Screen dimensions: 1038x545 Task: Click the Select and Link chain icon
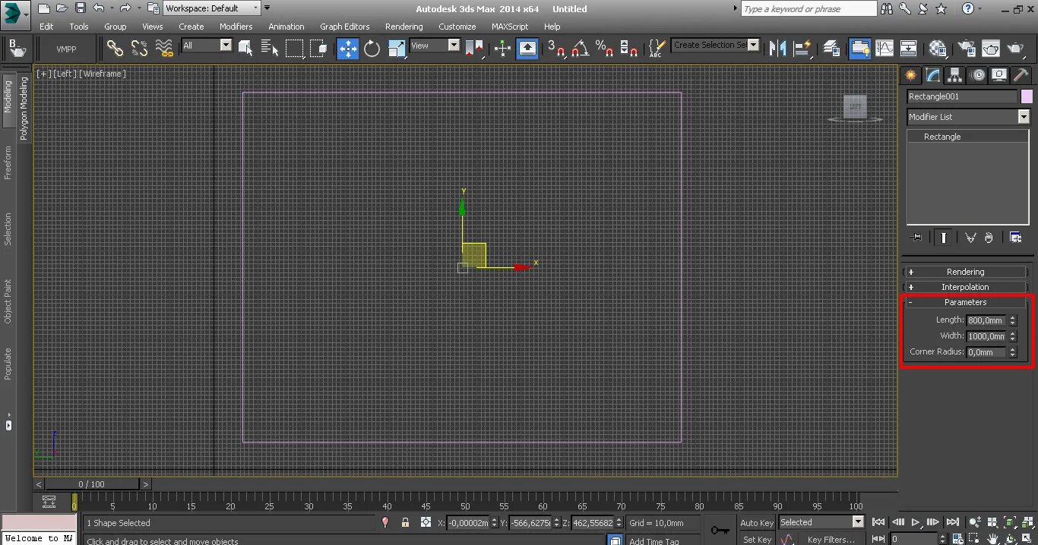coord(115,49)
